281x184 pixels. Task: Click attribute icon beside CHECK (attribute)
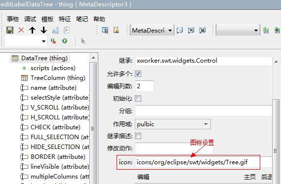pos(24,127)
